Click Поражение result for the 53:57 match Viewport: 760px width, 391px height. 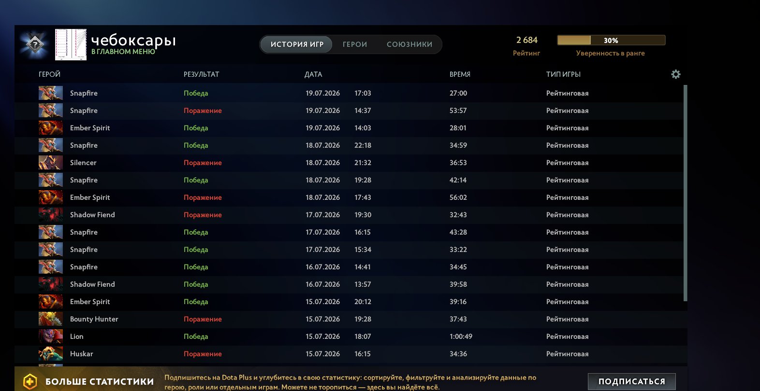click(203, 111)
